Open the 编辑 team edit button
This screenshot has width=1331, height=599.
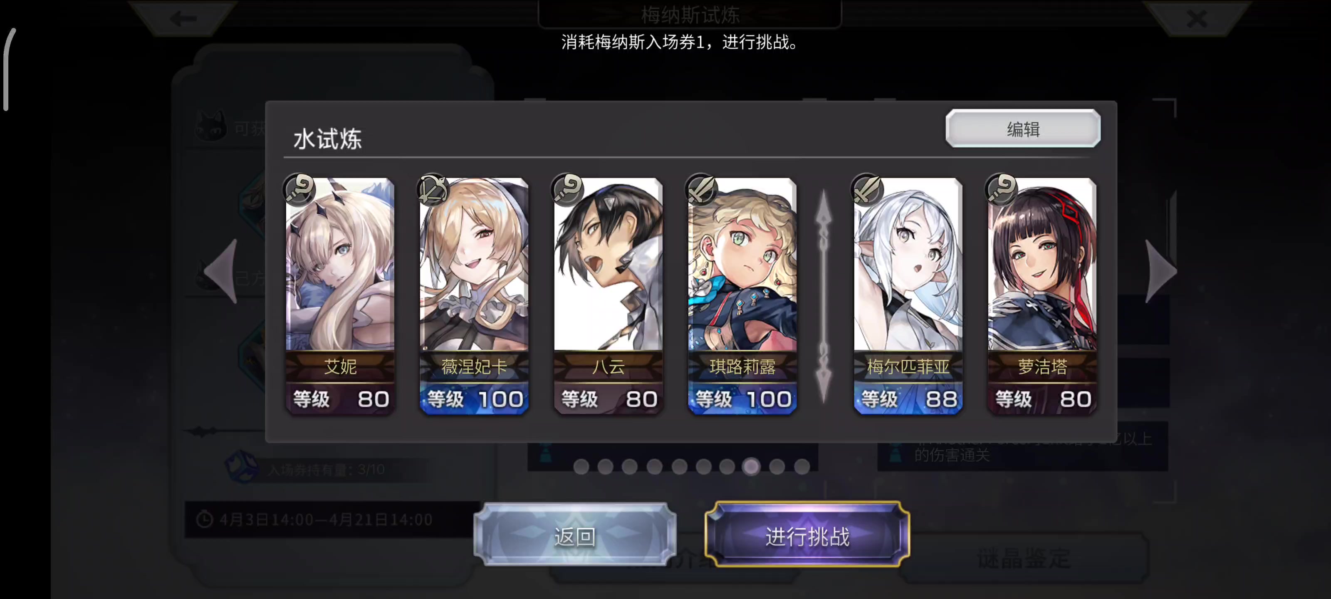(x=1022, y=129)
